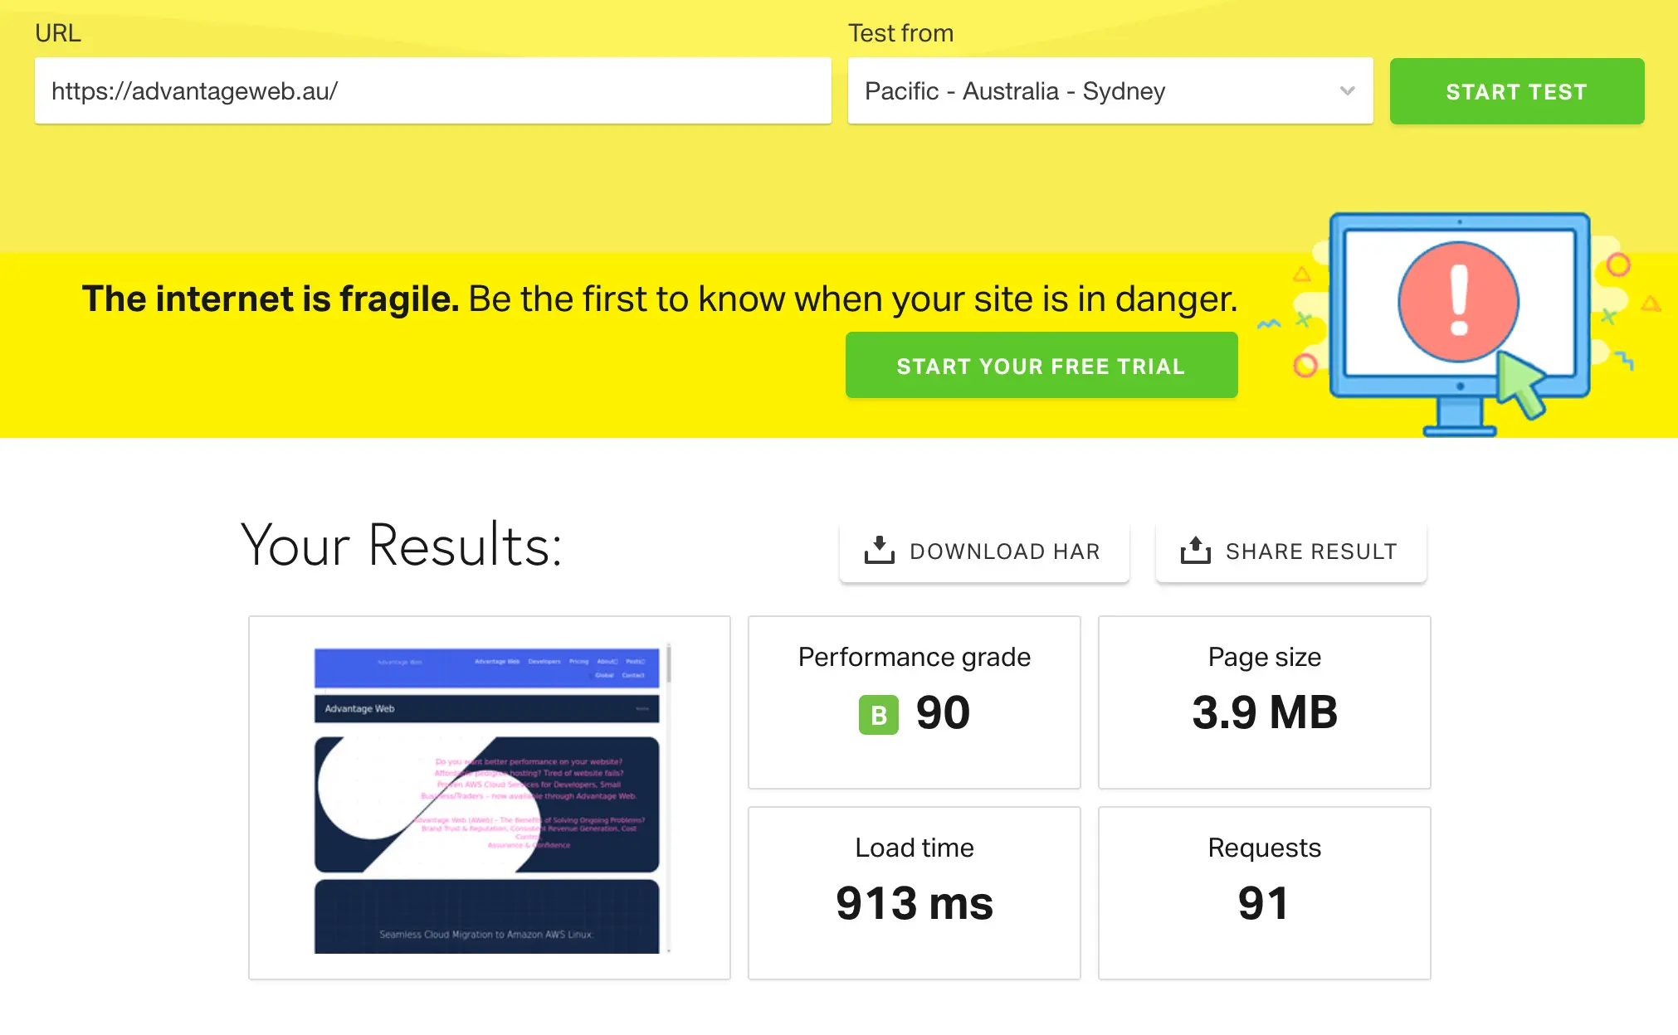Focus the URL input field
The height and width of the screenshot is (1035, 1678).
coord(432,91)
